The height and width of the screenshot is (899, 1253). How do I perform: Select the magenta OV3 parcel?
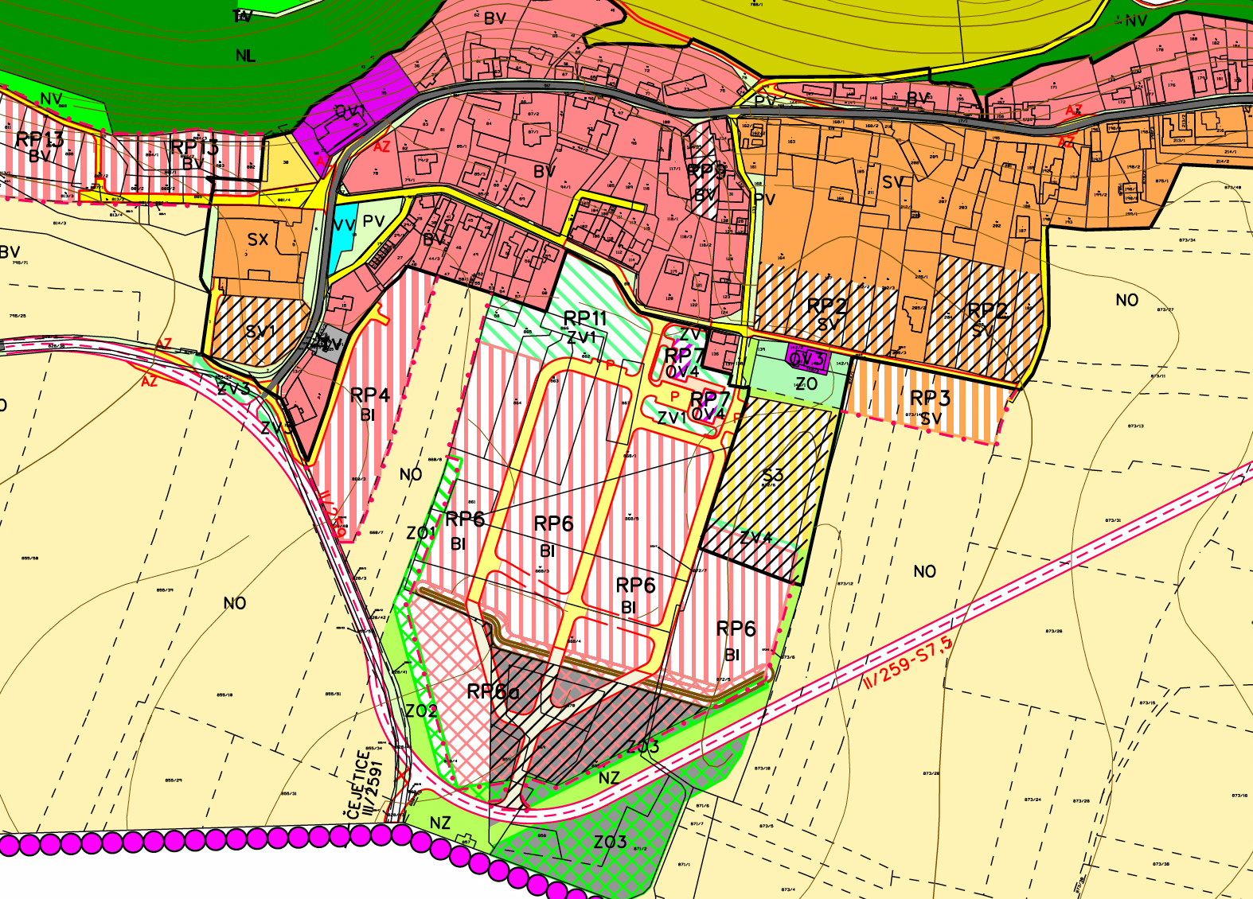[x=807, y=360]
